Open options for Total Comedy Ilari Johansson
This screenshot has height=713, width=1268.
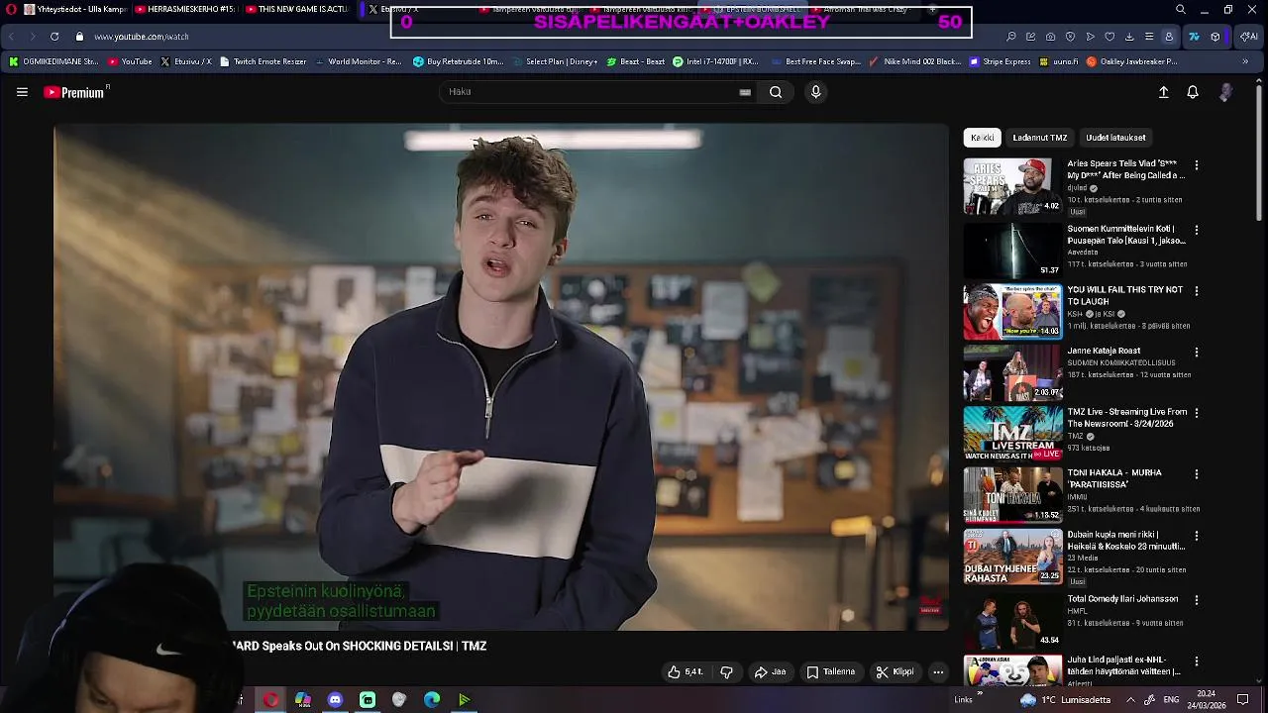coord(1196,600)
